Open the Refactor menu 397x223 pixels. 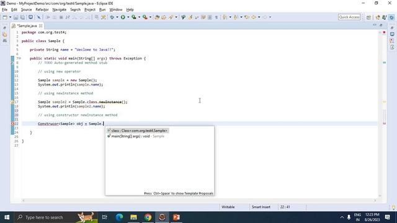coord(42,10)
